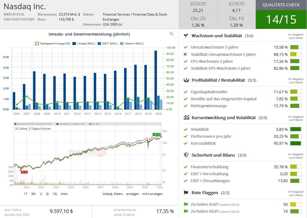307x218 pixels.
Task: Open Rendite auf das eingesetzte Kapital
Action: [224, 99]
